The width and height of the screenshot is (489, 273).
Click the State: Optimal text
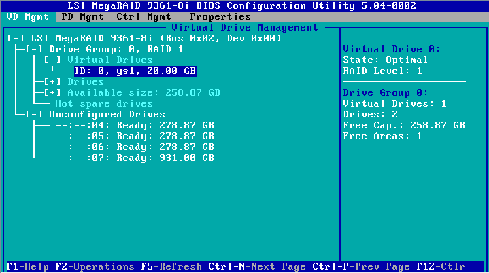(386, 60)
